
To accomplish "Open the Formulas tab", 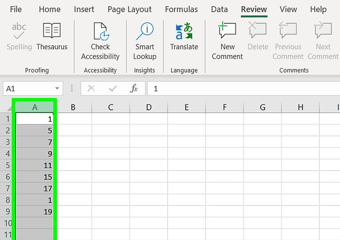I will pos(181,9).
